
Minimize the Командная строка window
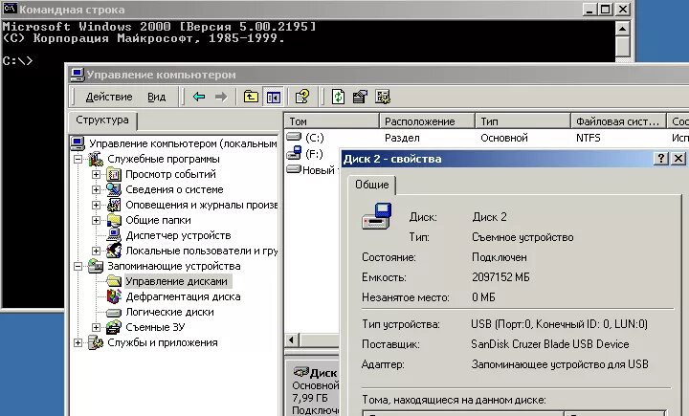(x=590, y=10)
